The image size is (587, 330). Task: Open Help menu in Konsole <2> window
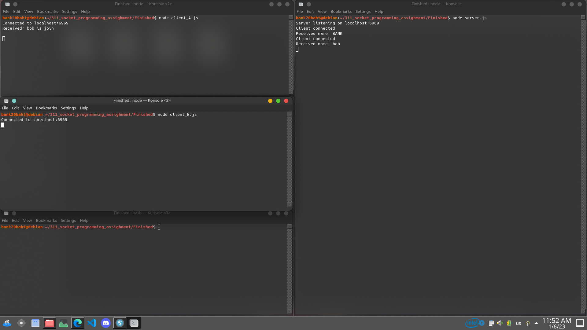(x=85, y=11)
